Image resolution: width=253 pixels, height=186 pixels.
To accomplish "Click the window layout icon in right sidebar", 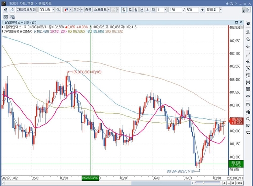I will pyautogui.click(x=248, y=105).
